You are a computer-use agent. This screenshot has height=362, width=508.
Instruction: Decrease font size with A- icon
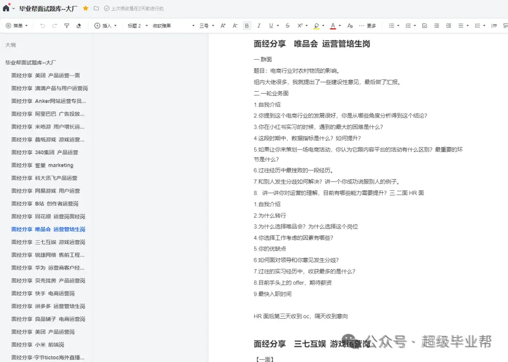pyautogui.click(x=235, y=25)
